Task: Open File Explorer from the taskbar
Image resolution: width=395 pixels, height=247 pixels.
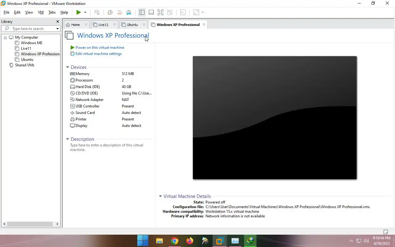Action: click(x=159, y=241)
